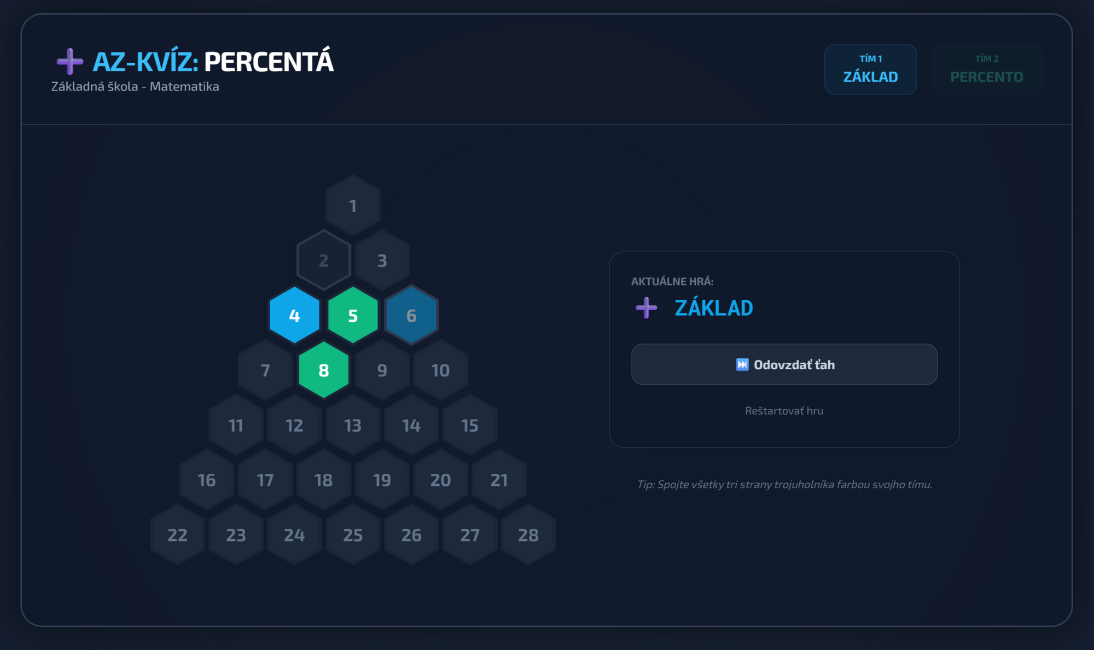The height and width of the screenshot is (650, 1094).
Task: Click hexagon tile 22 in bottom row
Action: [x=177, y=535]
